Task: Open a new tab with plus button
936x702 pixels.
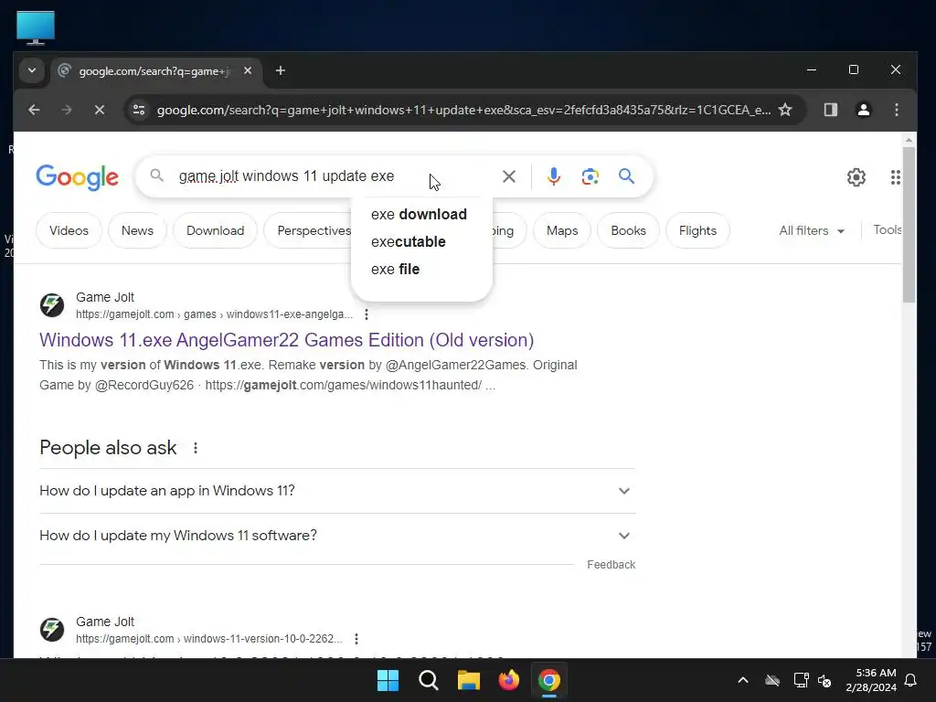Action: tap(281, 71)
